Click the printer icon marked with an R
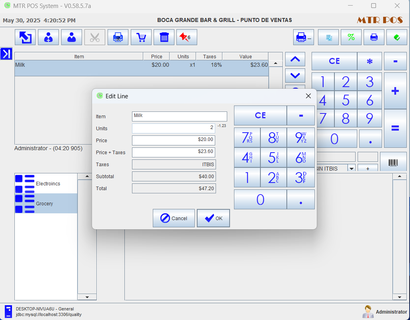 tap(118, 38)
